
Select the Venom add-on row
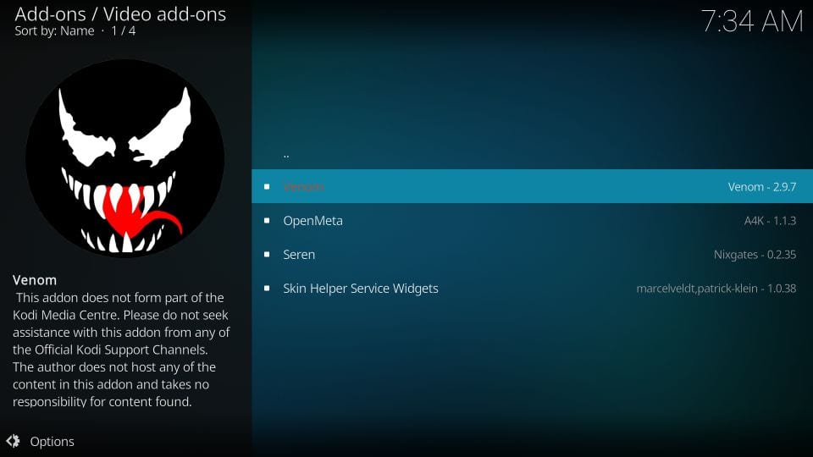pyautogui.click(x=532, y=186)
